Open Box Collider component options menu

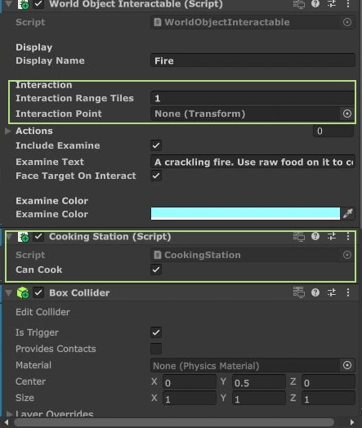point(348,292)
